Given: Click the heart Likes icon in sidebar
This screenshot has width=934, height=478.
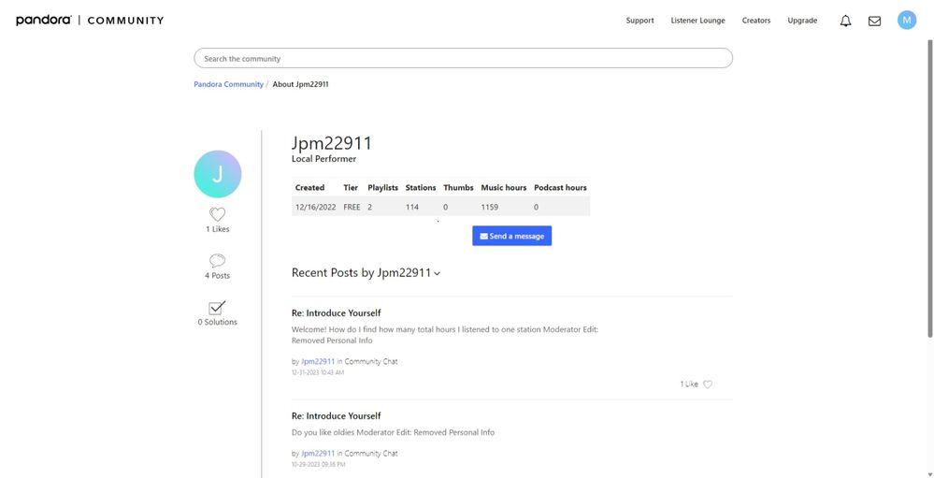Looking at the screenshot, I should pos(217,214).
